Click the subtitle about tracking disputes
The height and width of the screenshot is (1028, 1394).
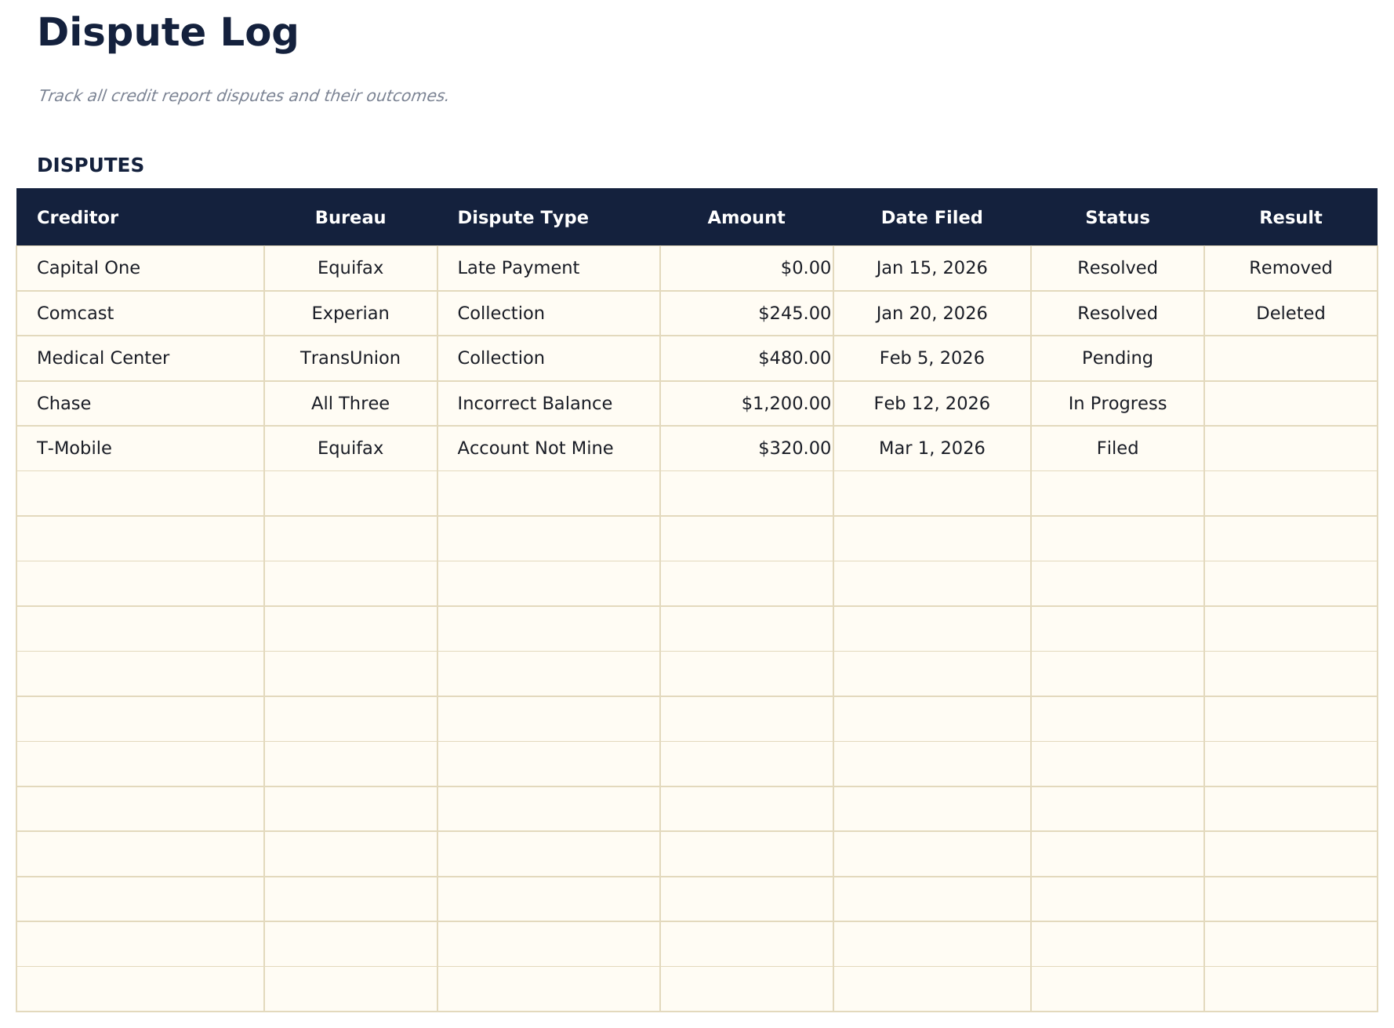pos(243,96)
